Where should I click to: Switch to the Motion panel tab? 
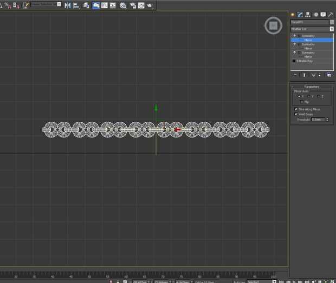click(316, 15)
